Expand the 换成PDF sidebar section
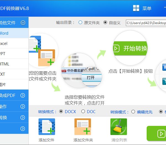Screen dimensions: 166x145 (x=23, y=96)
